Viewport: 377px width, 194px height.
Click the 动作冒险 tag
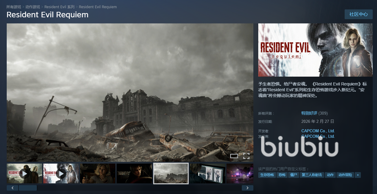(345, 175)
